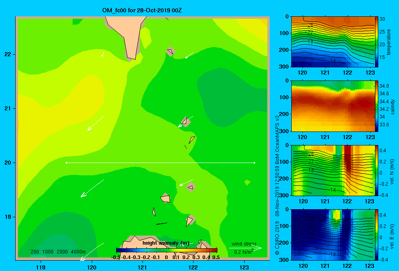399x271 pixels.
Task: Click the '33.8' tick on salinity colorbar
Action: (384, 125)
